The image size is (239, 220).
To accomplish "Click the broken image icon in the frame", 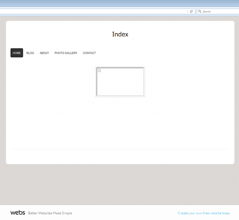I will click(100, 70).
